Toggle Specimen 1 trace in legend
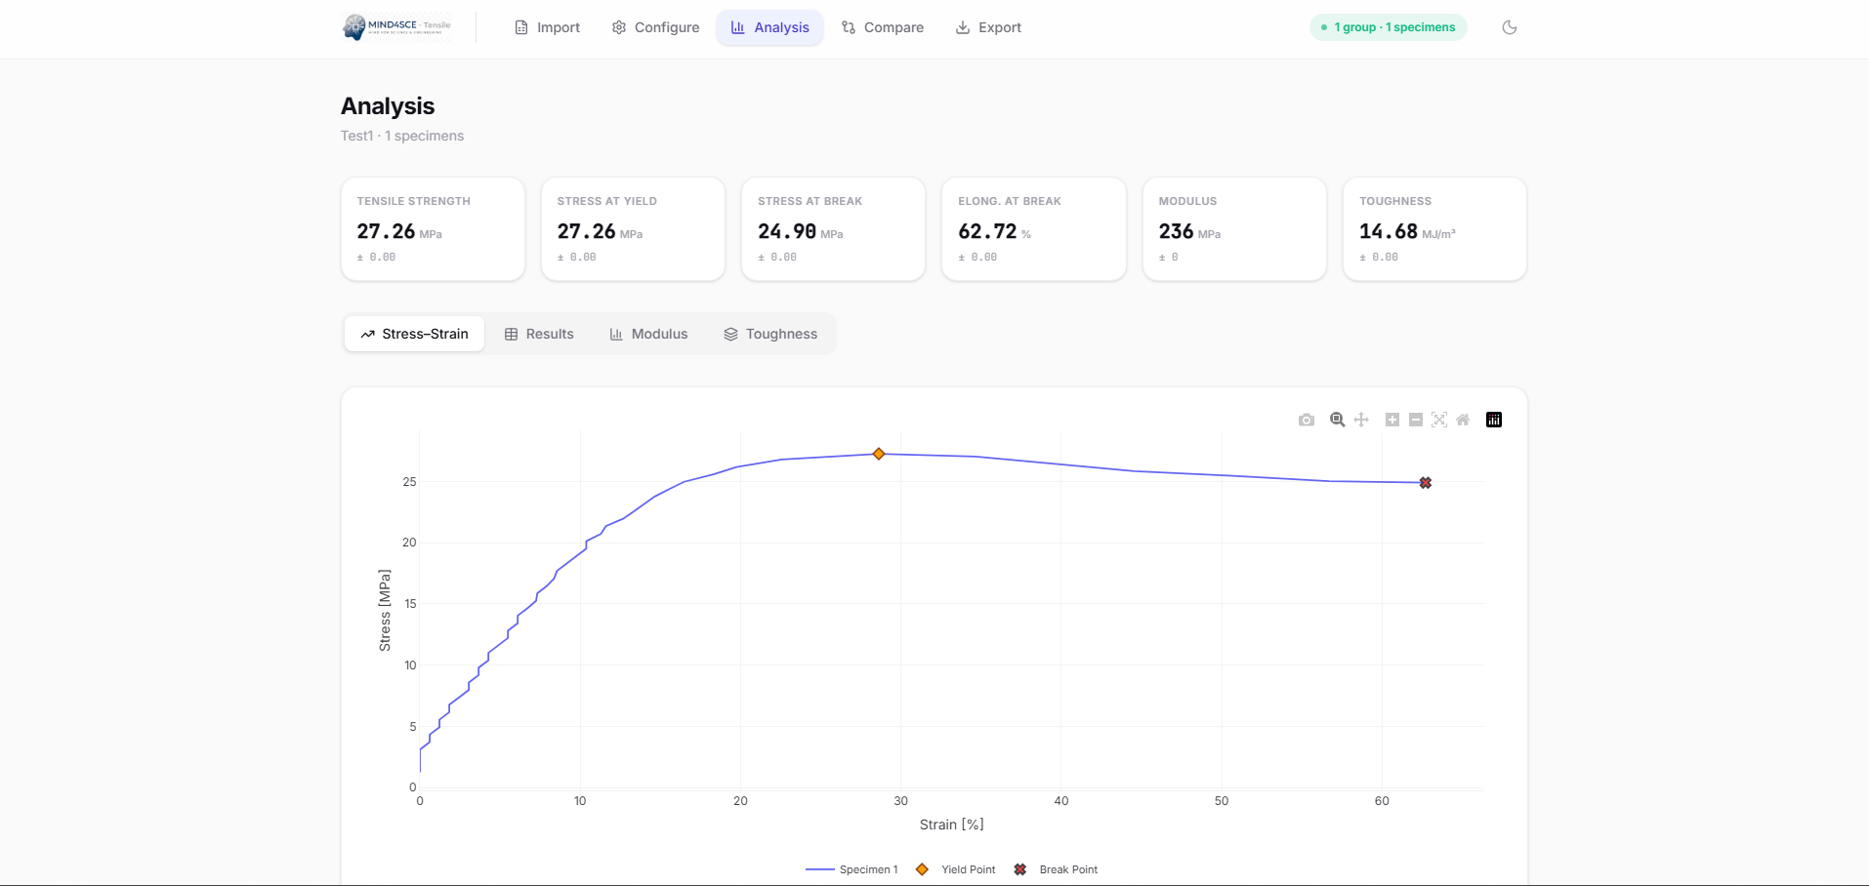The image size is (1869, 886). pos(851,869)
